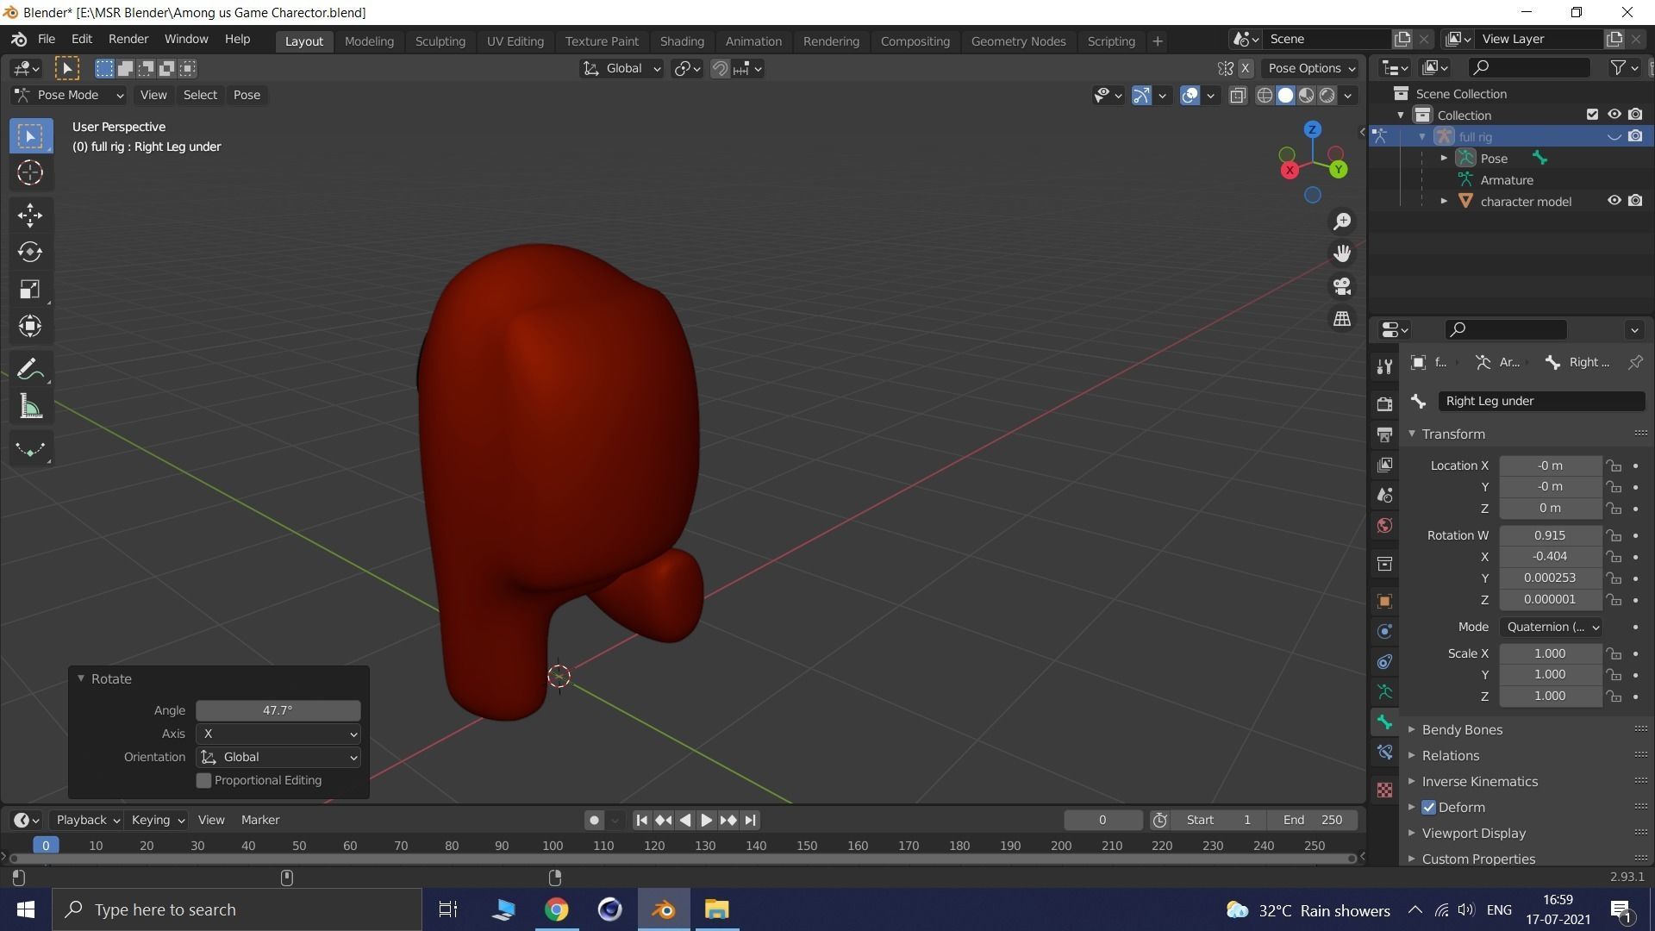Open Pose Options dropdown
This screenshot has height=931, width=1655.
tap(1310, 69)
